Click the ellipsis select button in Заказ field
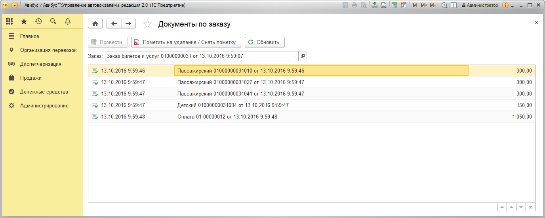Screen dimensions: 545x218 point(294,56)
